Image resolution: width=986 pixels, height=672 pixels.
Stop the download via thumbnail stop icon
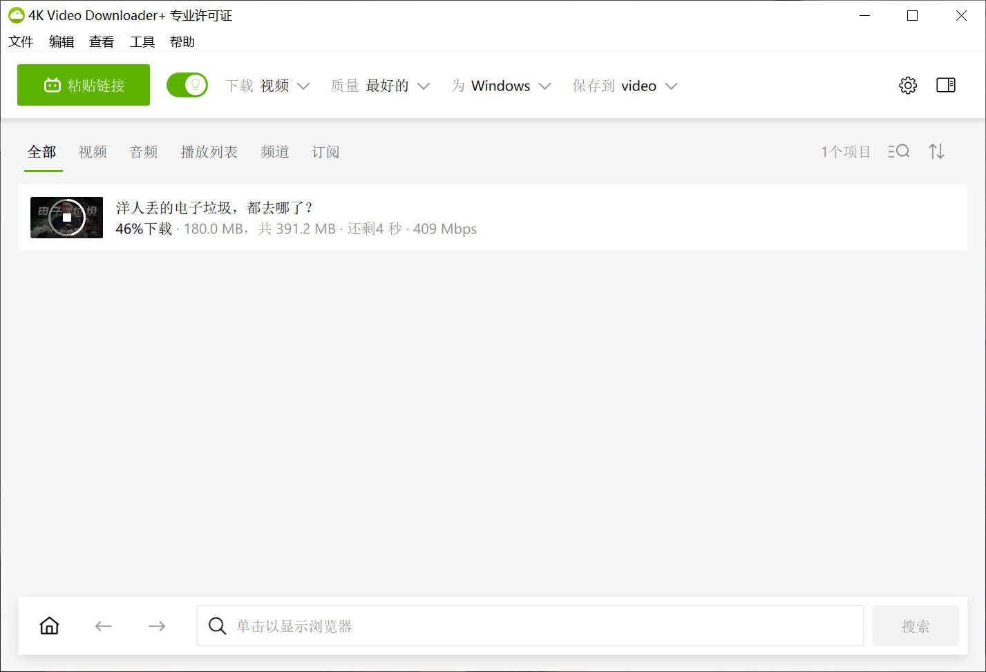(67, 218)
